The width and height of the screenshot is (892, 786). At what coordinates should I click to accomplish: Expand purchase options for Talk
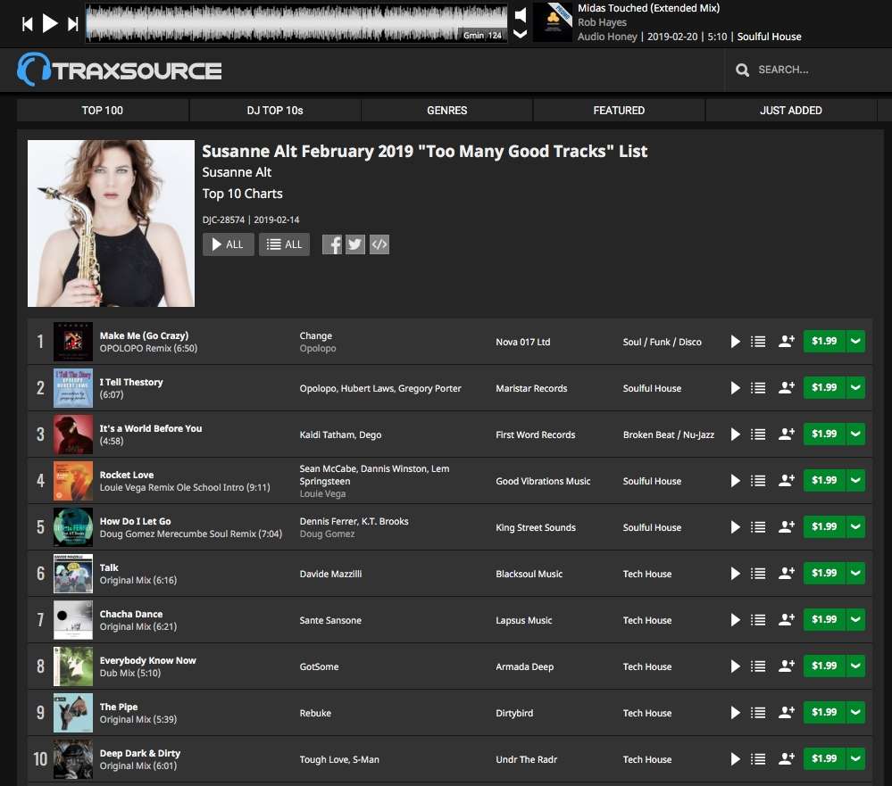(855, 573)
